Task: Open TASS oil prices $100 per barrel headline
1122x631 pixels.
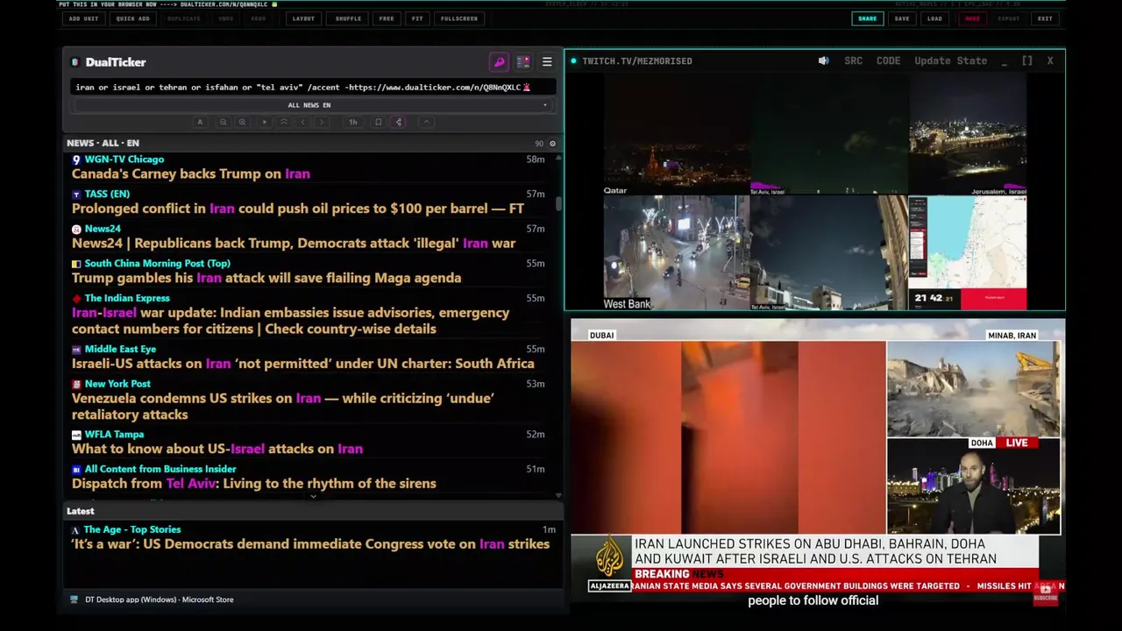Action: (298, 209)
